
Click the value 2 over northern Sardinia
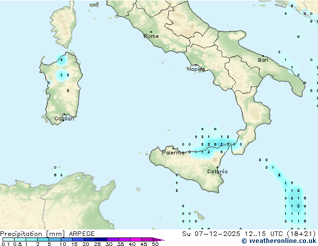61,60
